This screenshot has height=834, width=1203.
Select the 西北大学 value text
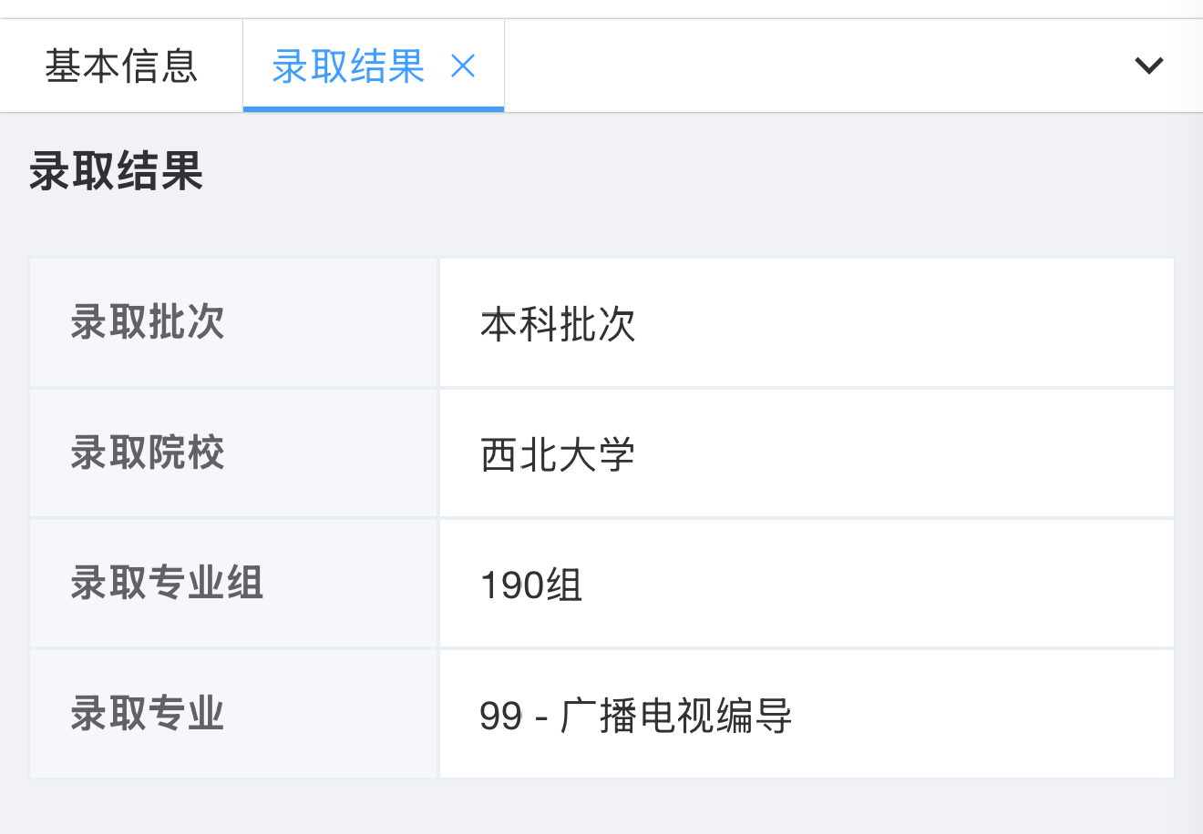558,454
